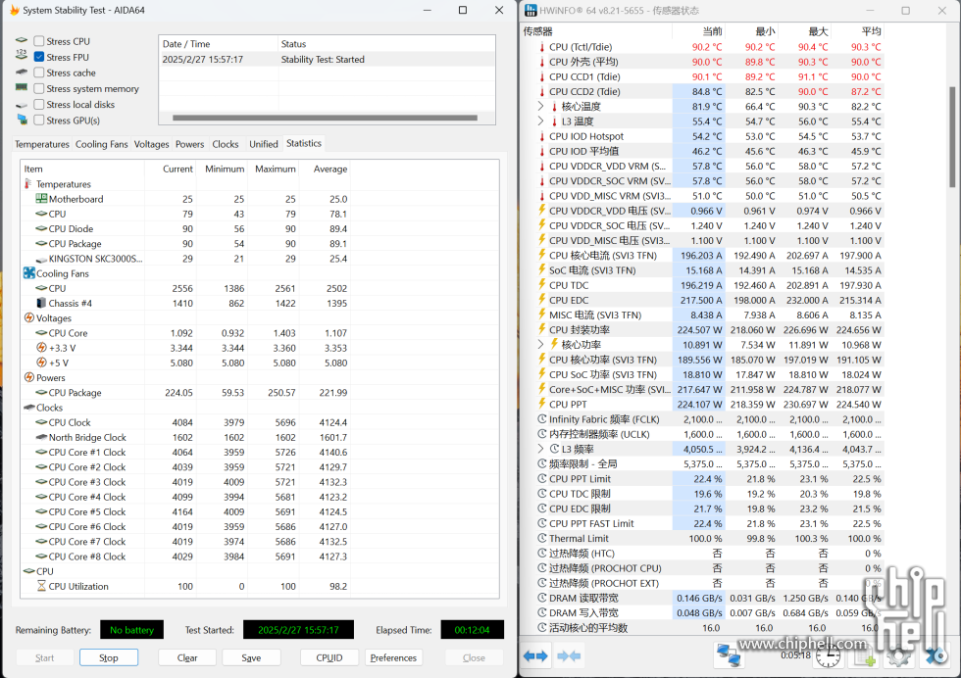
Task: Select the DRAM 读取带宽 row
Action: click(x=702, y=598)
